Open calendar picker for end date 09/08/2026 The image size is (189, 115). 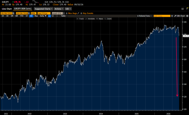click(29, 13)
